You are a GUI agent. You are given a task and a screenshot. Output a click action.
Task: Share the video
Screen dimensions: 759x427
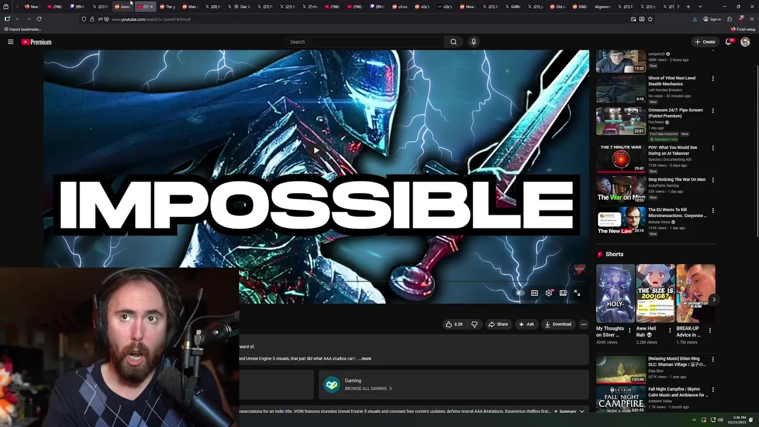pos(498,324)
